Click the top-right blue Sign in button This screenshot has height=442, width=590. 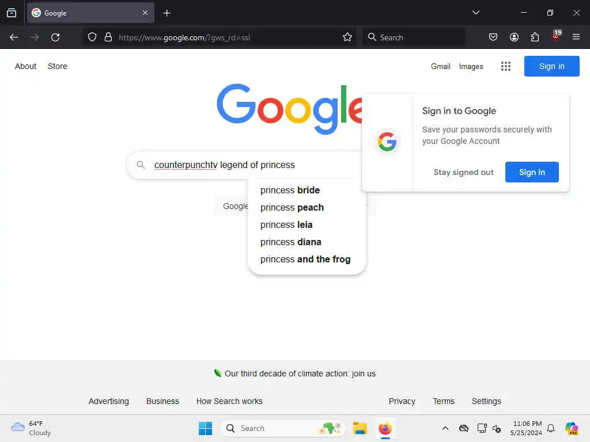(551, 66)
